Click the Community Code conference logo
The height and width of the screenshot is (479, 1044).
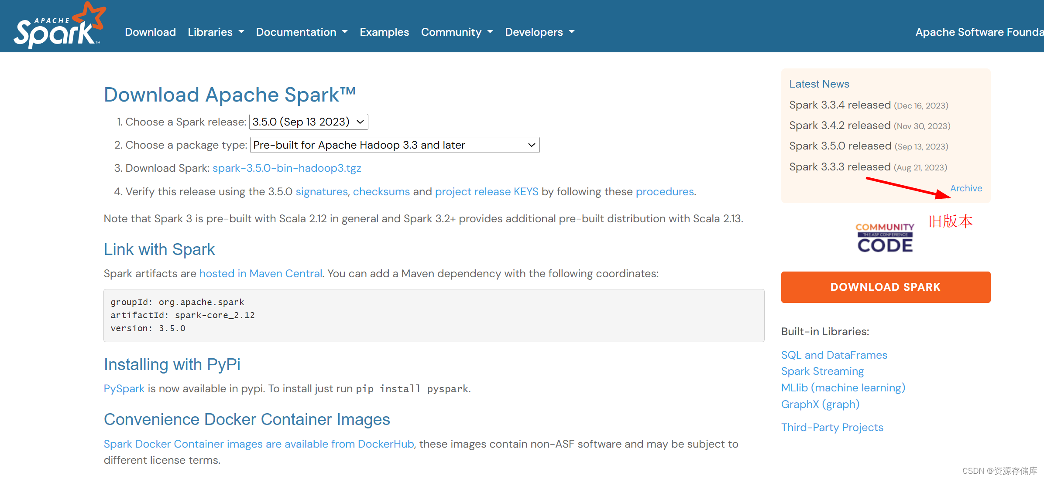pyautogui.click(x=885, y=238)
